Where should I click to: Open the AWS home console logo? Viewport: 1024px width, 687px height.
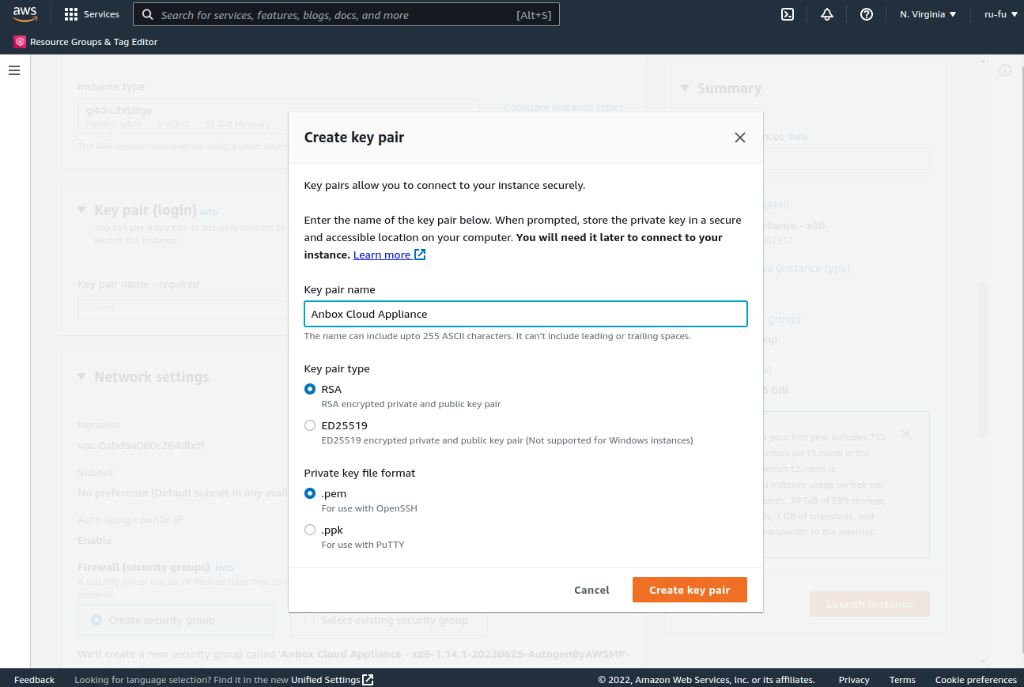click(x=24, y=13)
